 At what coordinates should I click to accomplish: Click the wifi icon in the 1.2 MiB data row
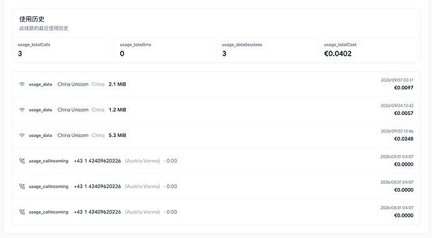point(22,110)
